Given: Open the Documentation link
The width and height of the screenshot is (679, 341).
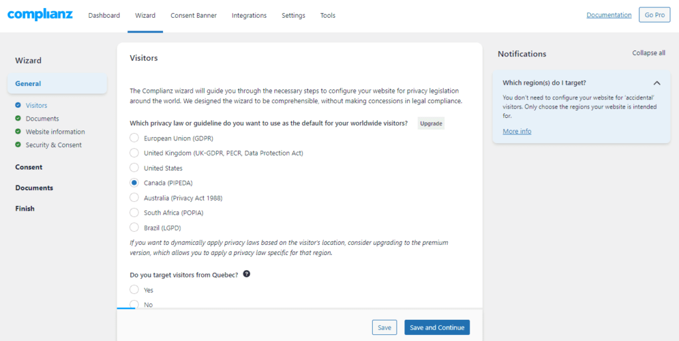Looking at the screenshot, I should coord(609,15).
